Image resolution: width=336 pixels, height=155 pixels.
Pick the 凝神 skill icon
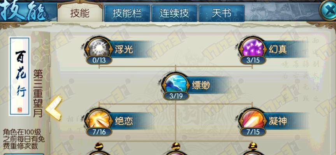pos(253,120)
